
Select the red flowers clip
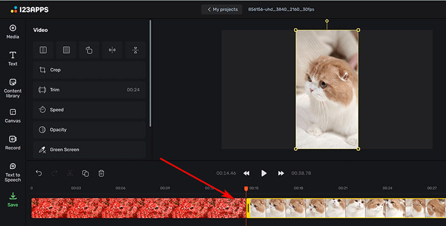[x=138, y=208]
